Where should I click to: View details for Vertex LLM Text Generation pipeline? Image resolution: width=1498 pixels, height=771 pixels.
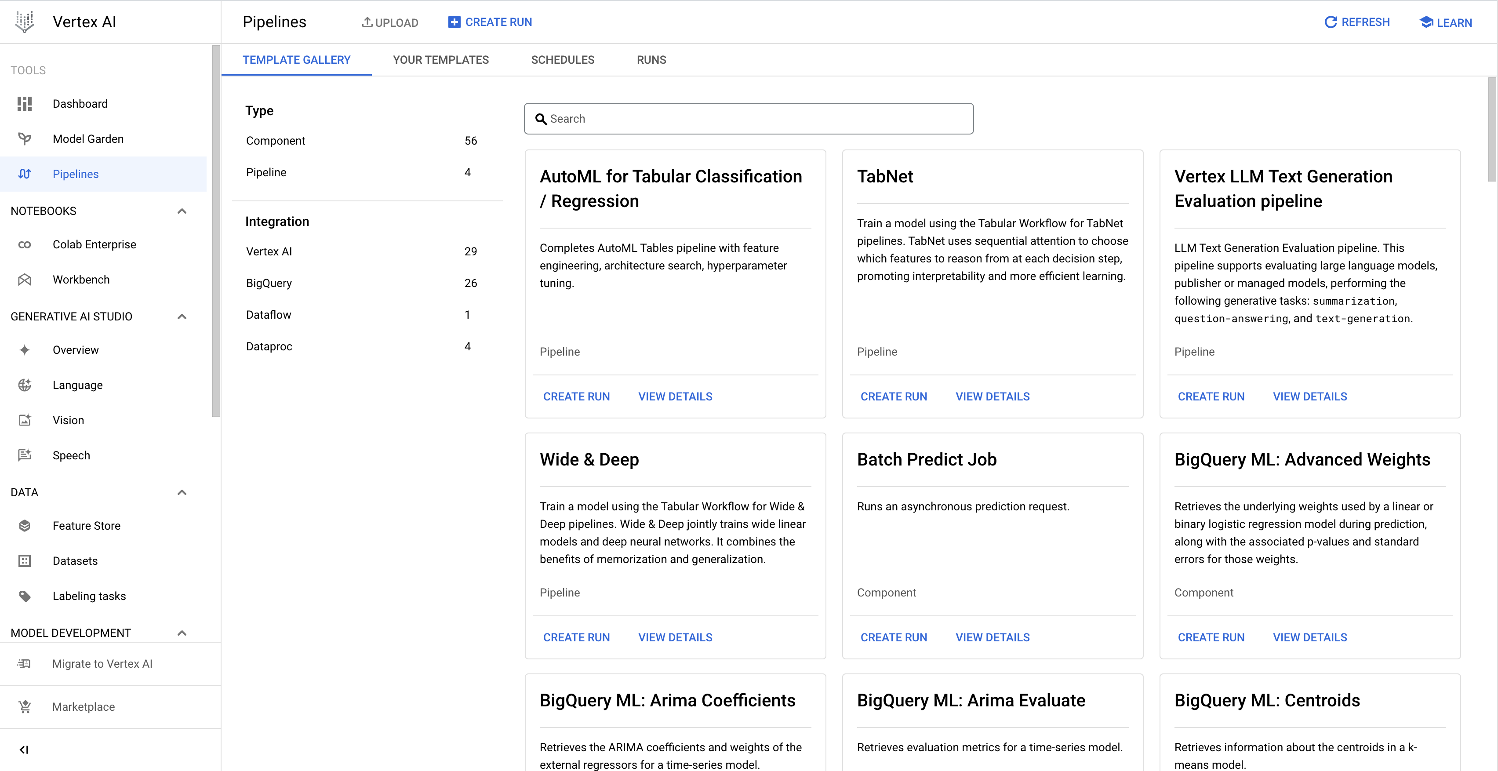(x=1310, y=396)
